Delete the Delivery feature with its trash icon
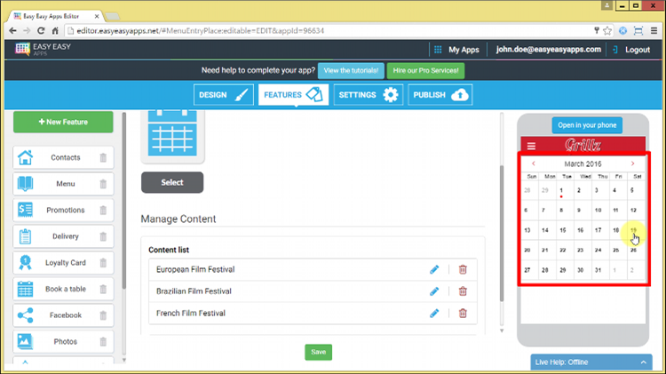Image resolution: width=666 pixels, height=374 pixels. coord(103,236)
